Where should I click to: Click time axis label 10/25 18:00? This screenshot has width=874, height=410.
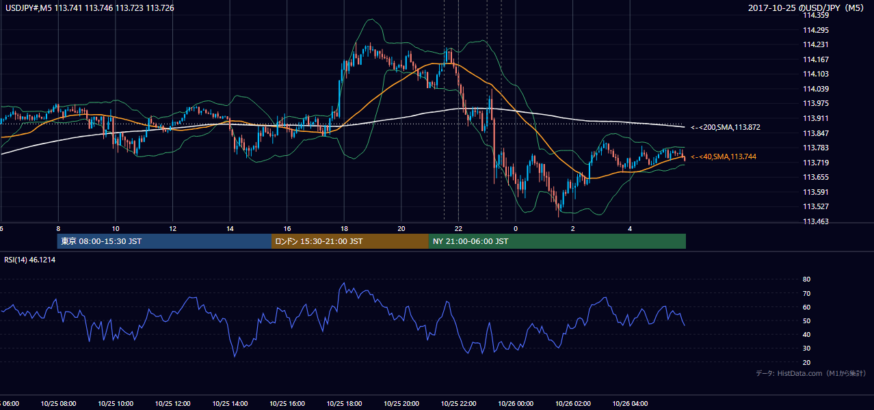tap(344, 403)
